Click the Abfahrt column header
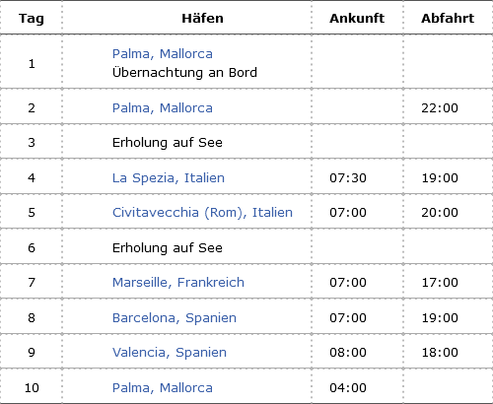 point(448,18)
